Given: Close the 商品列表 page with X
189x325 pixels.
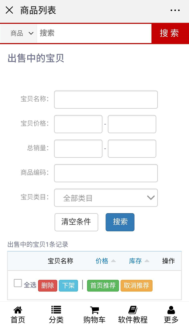Looking at the screenshot, I should (9, 10).
